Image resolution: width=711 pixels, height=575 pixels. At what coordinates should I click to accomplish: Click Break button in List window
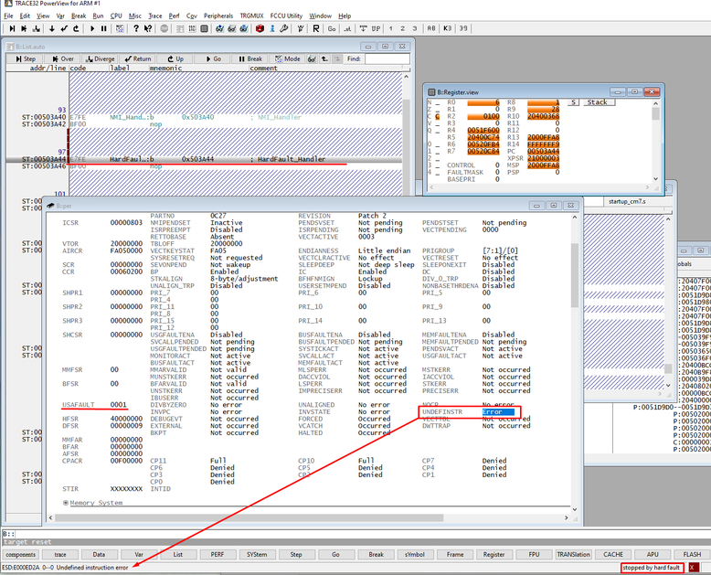249,59
